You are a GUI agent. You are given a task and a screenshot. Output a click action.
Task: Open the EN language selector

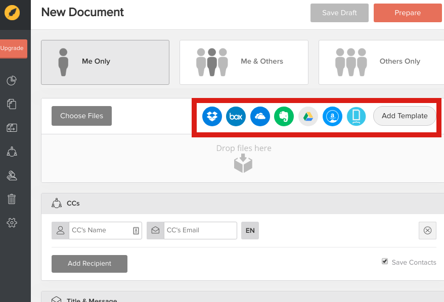[250, 230]
